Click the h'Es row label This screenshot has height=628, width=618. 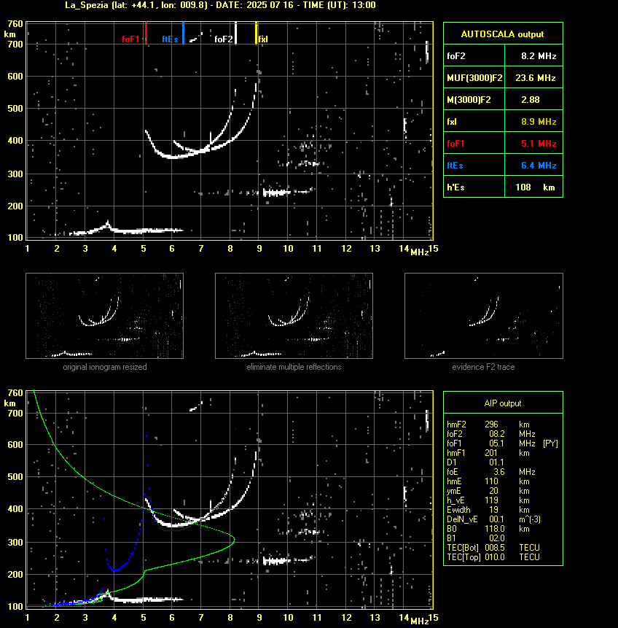point(456,187)
